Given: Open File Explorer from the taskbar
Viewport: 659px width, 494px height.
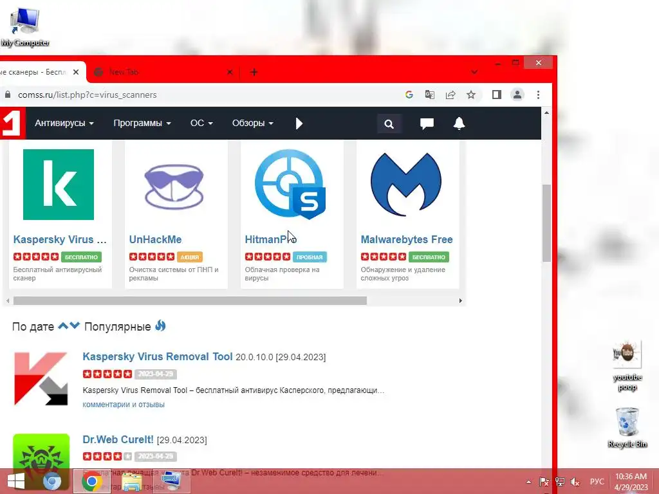Looking at the screenshot, I should pyautogui.click(x=131, y=481).
